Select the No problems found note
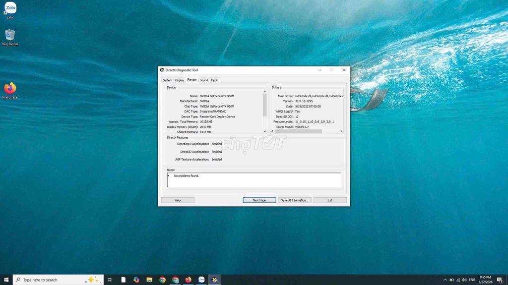Screen dimensions: 508x285 [187, 176]
